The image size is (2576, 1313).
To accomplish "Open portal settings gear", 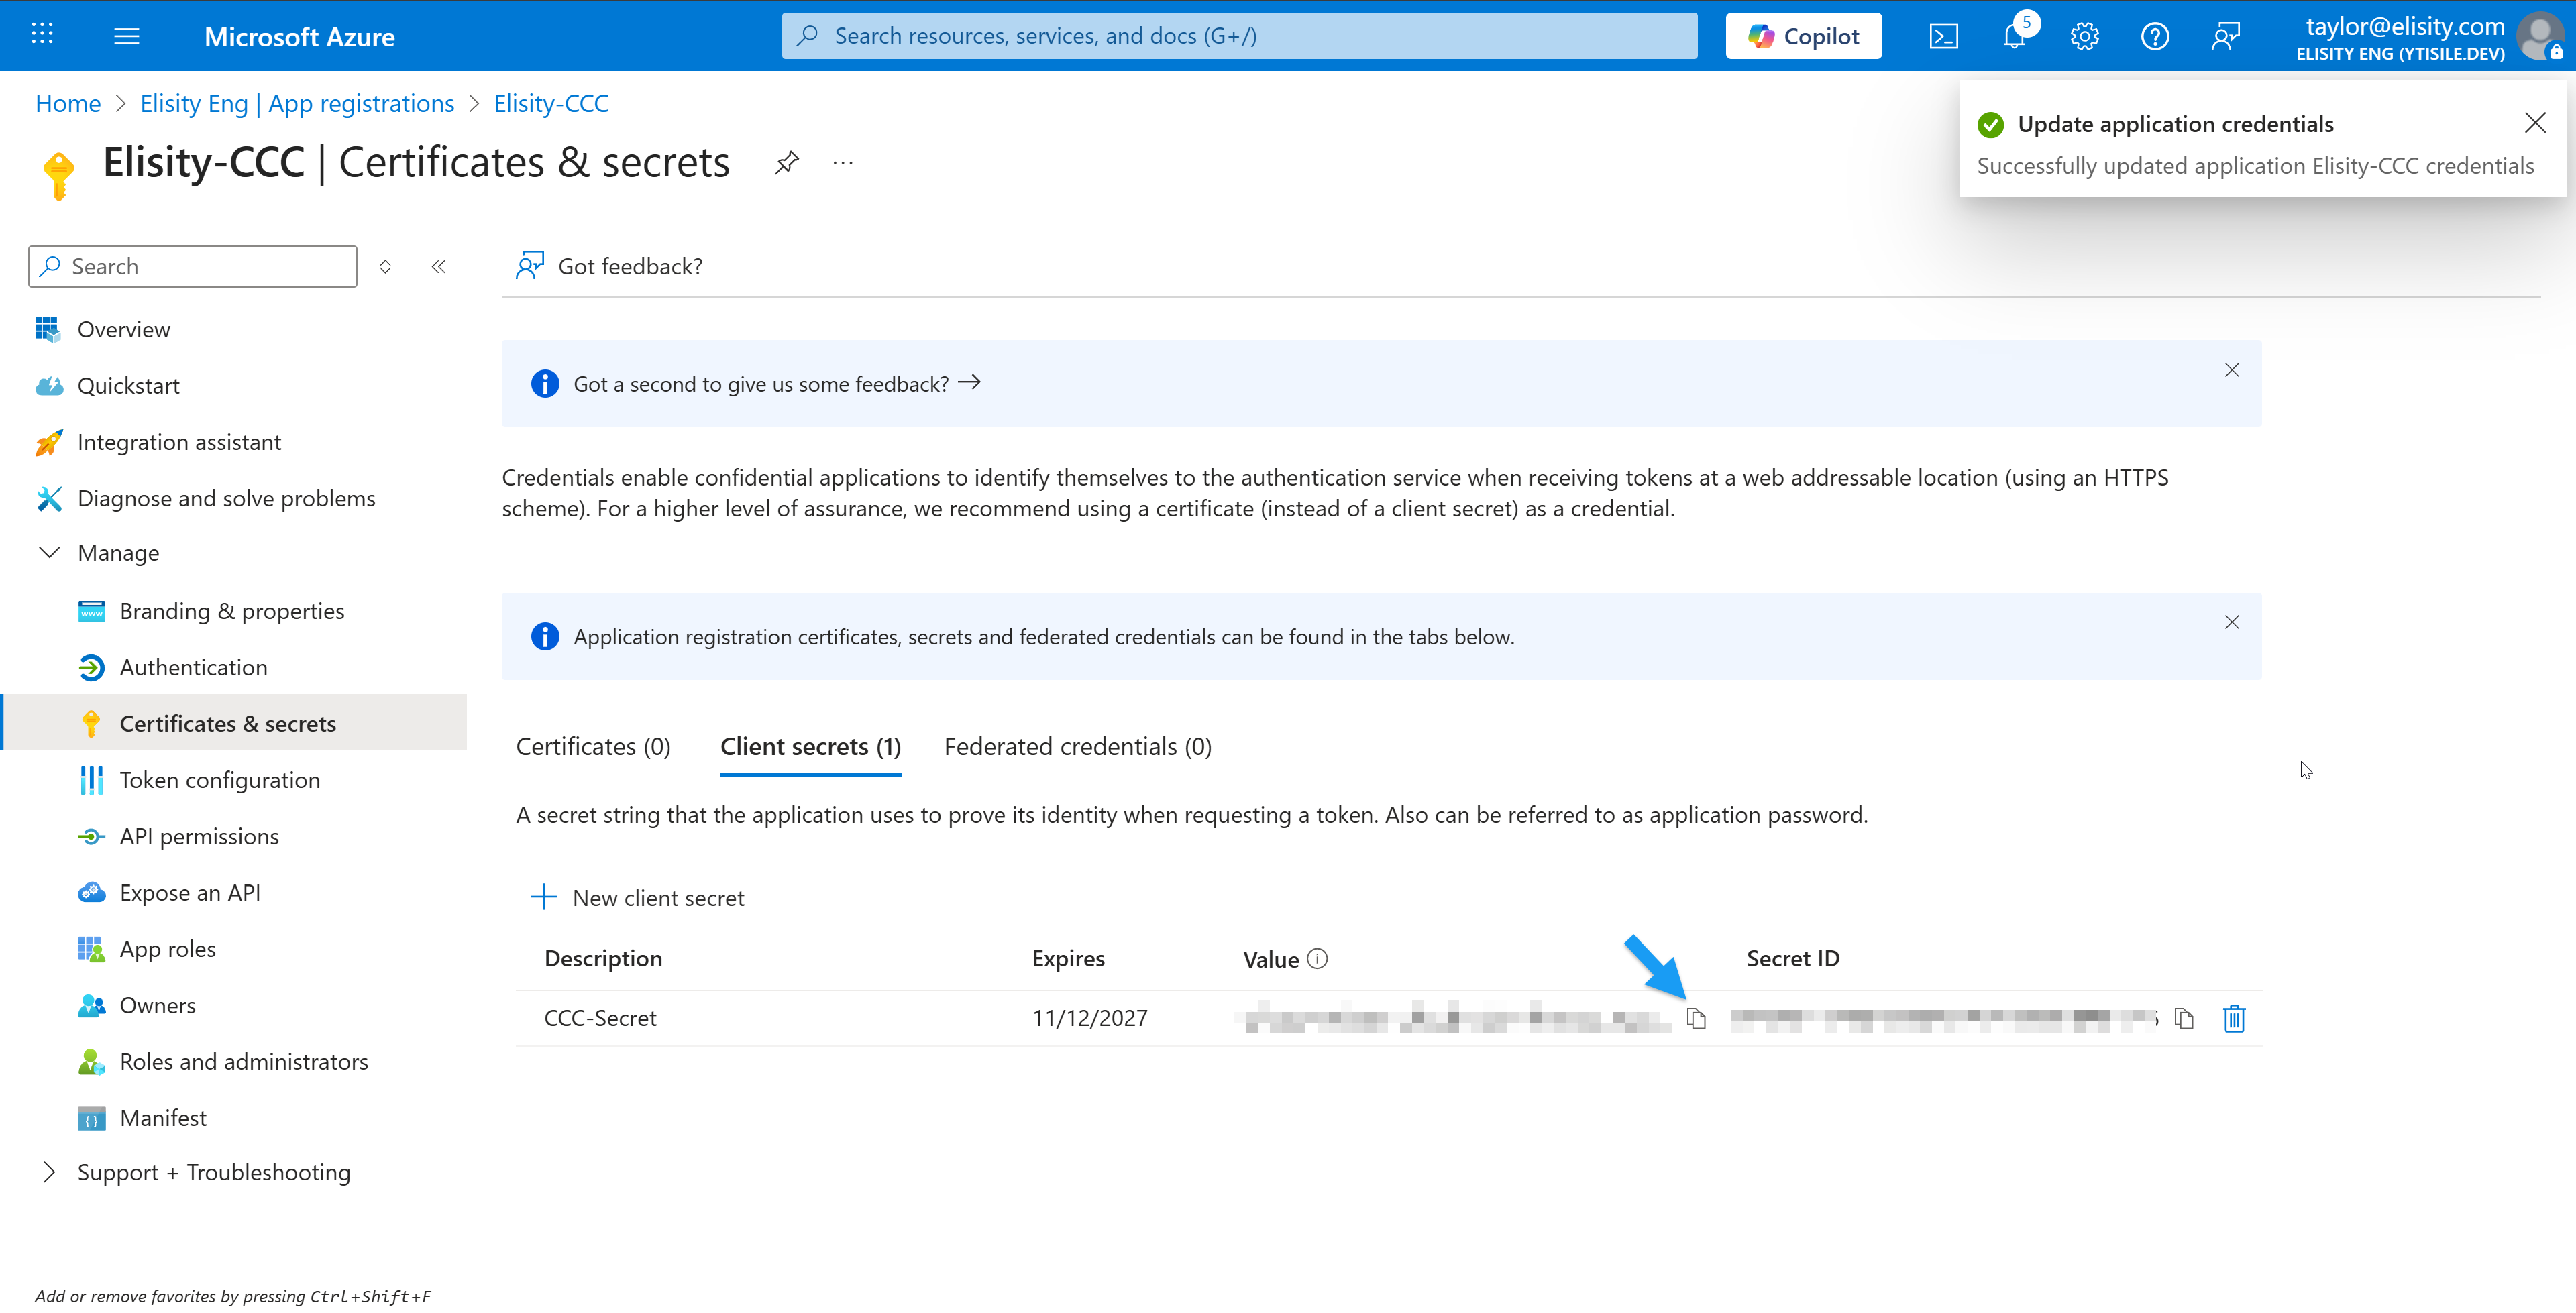I will pyautogui.click(x=2084, y=37).
